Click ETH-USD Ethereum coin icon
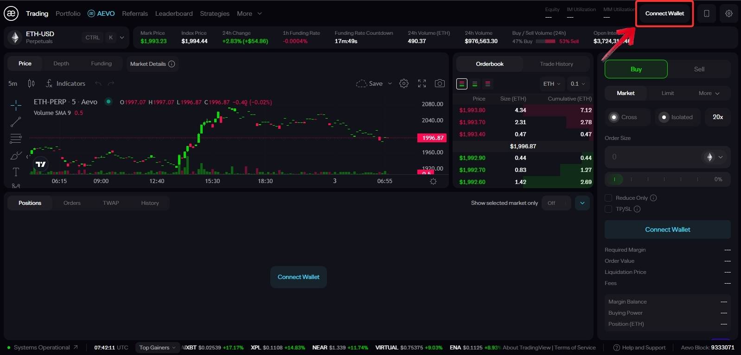The height and width of the screenshot is (355, 741). (15, 38)
